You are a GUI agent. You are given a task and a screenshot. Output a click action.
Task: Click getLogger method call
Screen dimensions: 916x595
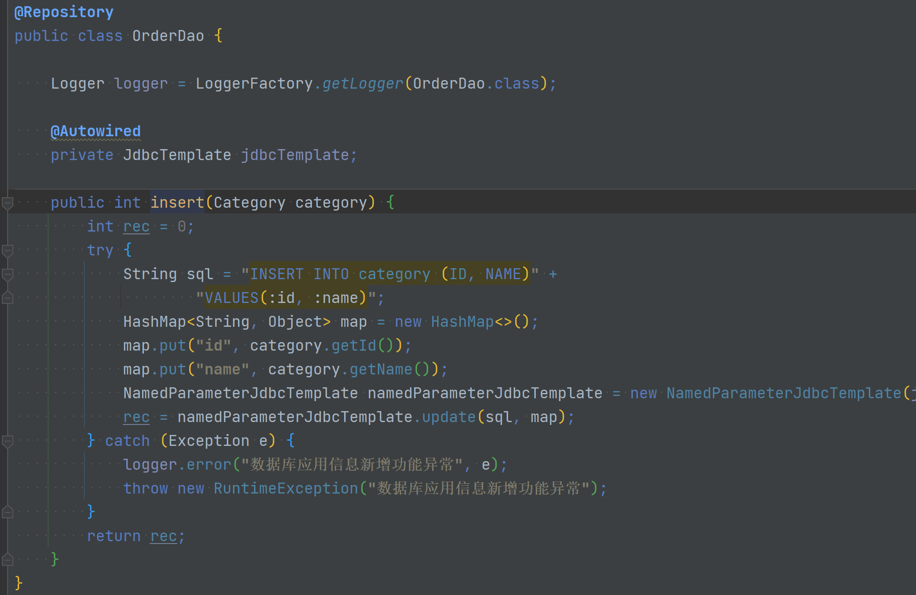tap(363, 83)
